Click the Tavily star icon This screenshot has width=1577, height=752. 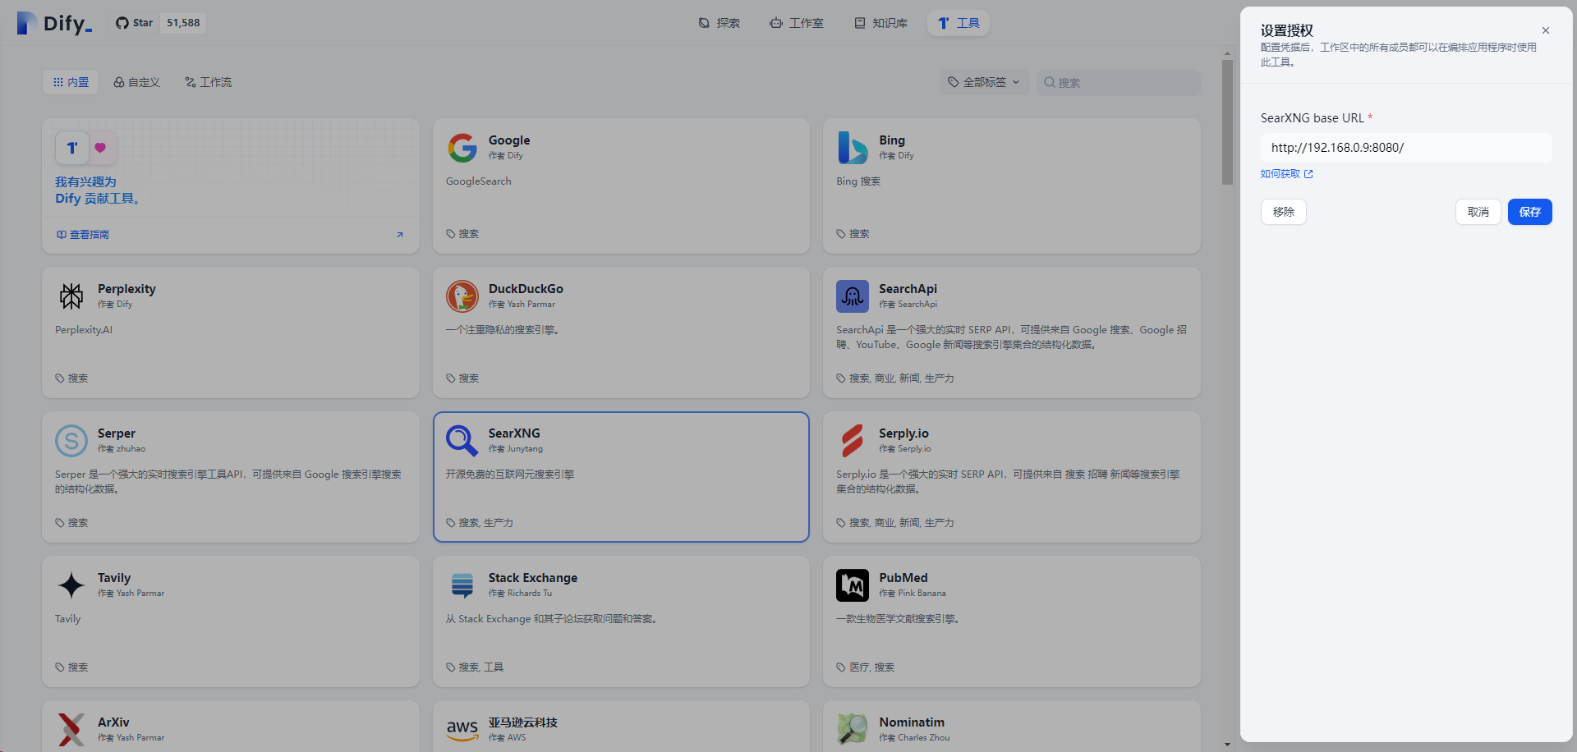point(71,585)
